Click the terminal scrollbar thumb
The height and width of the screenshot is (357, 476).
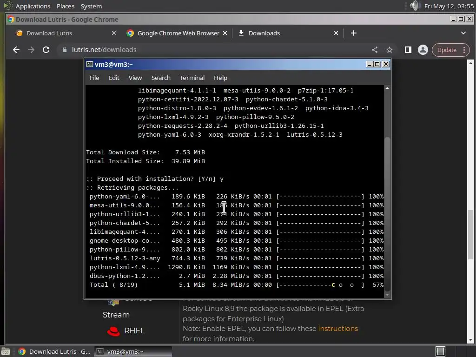click(x=387, y=214)
